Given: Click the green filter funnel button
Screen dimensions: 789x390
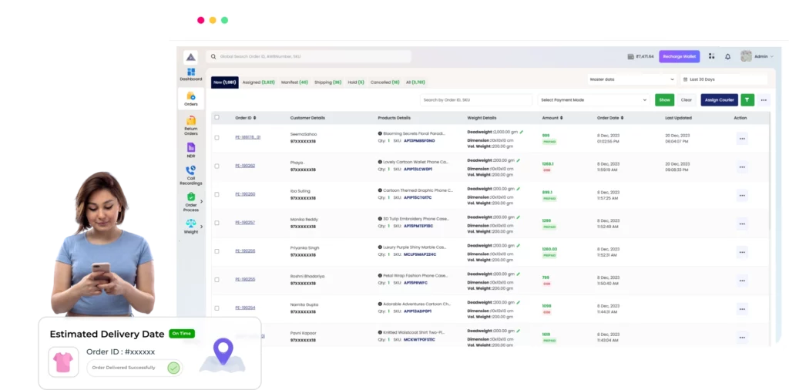Looking at the screenshot, I should 747,99.
